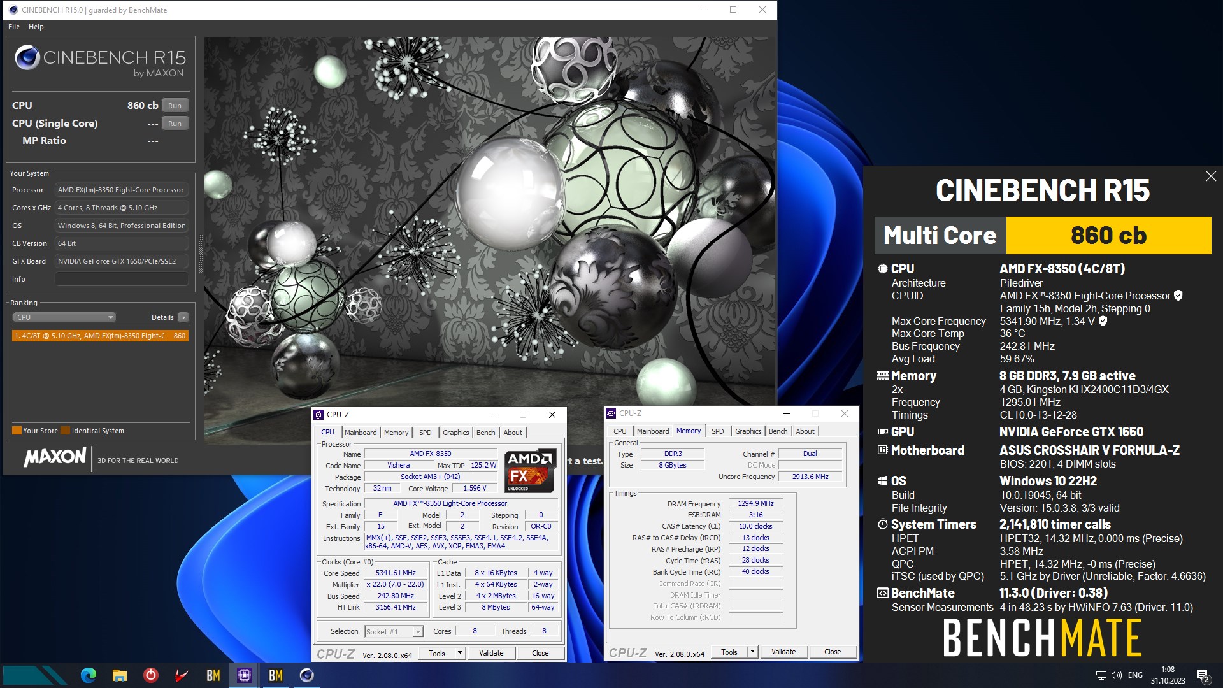Image resolution: width=1223 pixels, height=688 pixels.
Task: Open File Explorer from the taskbar
Action: pyautogui.click(x=120, y=675)
